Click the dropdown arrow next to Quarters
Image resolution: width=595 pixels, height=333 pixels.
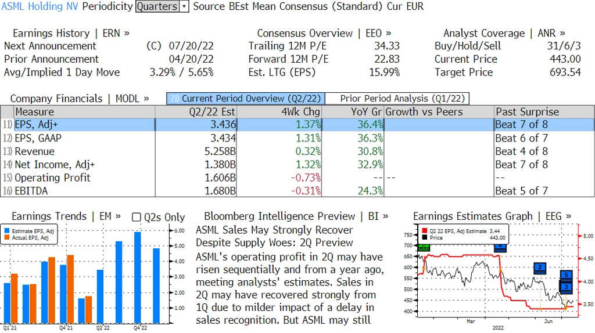point(184,6)
